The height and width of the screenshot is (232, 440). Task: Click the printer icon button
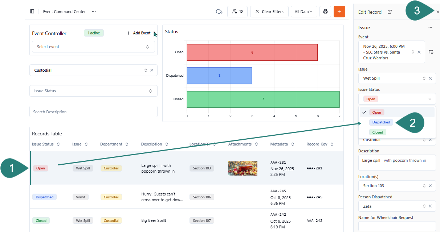pos(325,12)
